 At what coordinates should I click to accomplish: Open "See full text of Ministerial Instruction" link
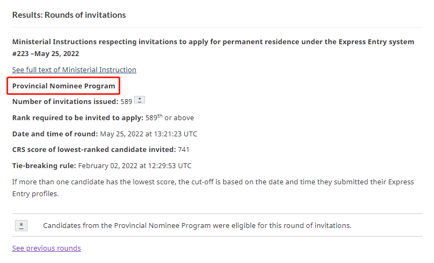coord(74,70)
